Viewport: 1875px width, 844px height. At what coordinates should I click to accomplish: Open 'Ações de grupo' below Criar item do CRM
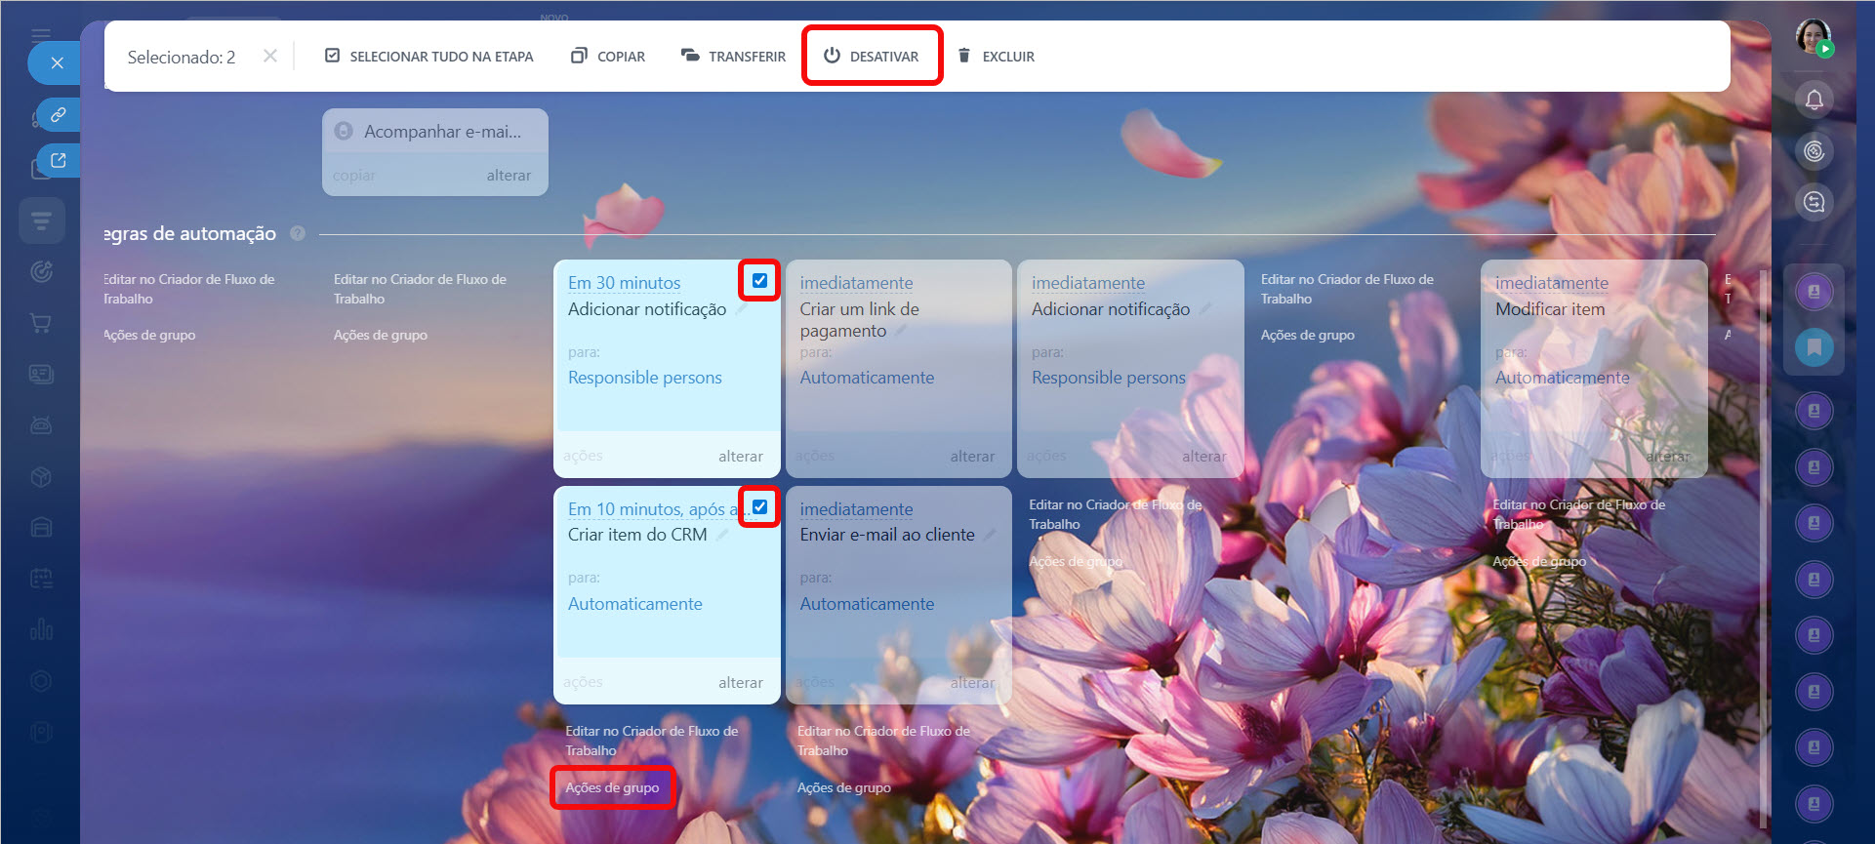(612, 787)
